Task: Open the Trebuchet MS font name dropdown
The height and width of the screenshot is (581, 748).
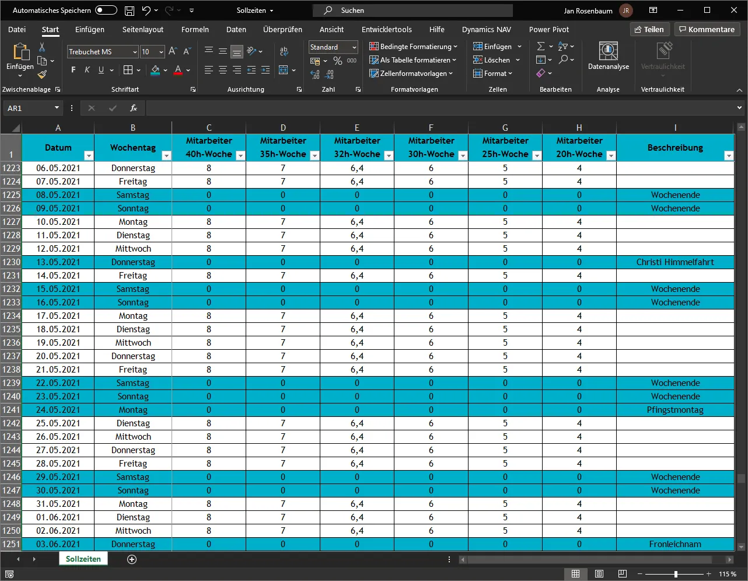Action: point(135,52)
